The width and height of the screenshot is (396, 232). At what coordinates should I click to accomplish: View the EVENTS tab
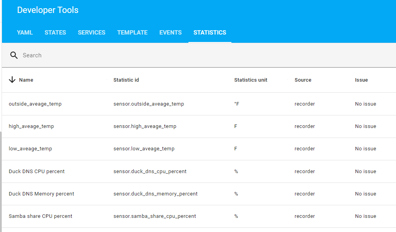click(x=170, y=33)
